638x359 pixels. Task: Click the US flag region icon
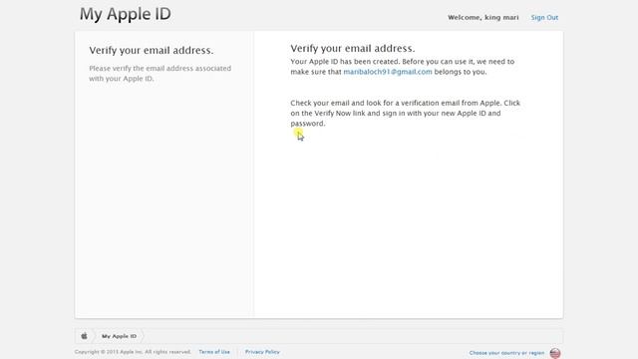click(555, 353)
